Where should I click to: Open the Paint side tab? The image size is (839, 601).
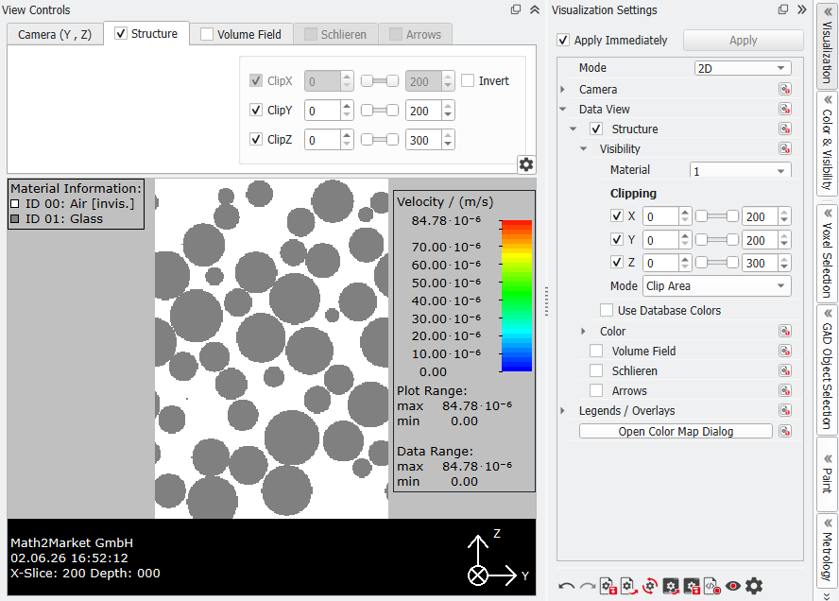827,474
